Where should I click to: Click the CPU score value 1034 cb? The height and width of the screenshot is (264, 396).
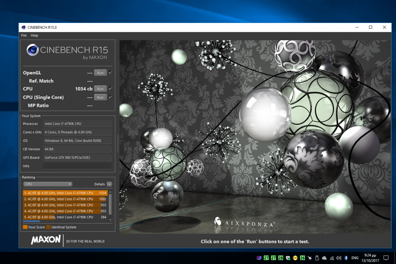[x=83, y=89]
